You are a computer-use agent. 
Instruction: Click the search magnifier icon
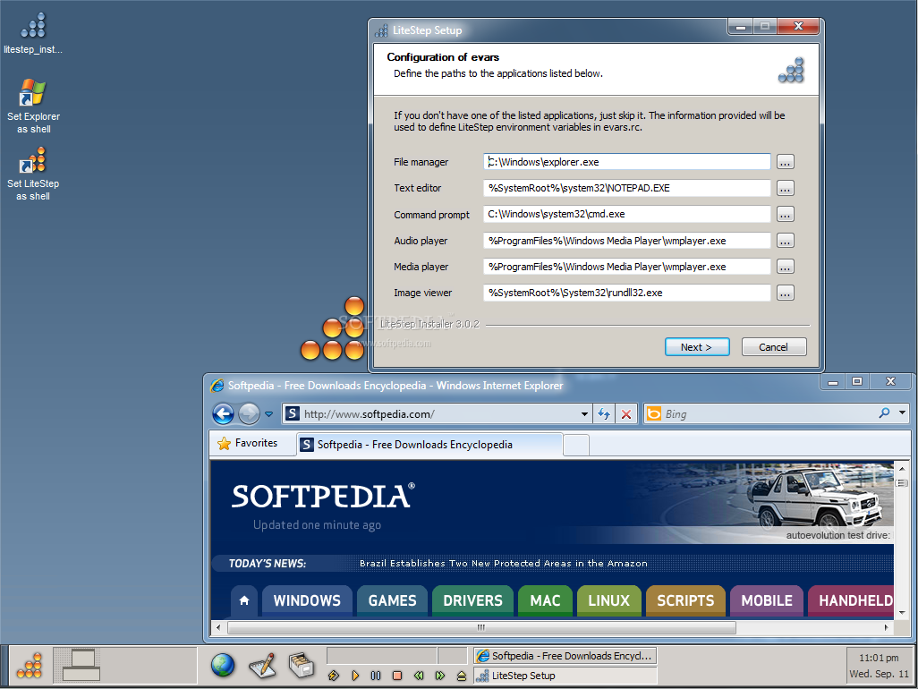(884, 413)
